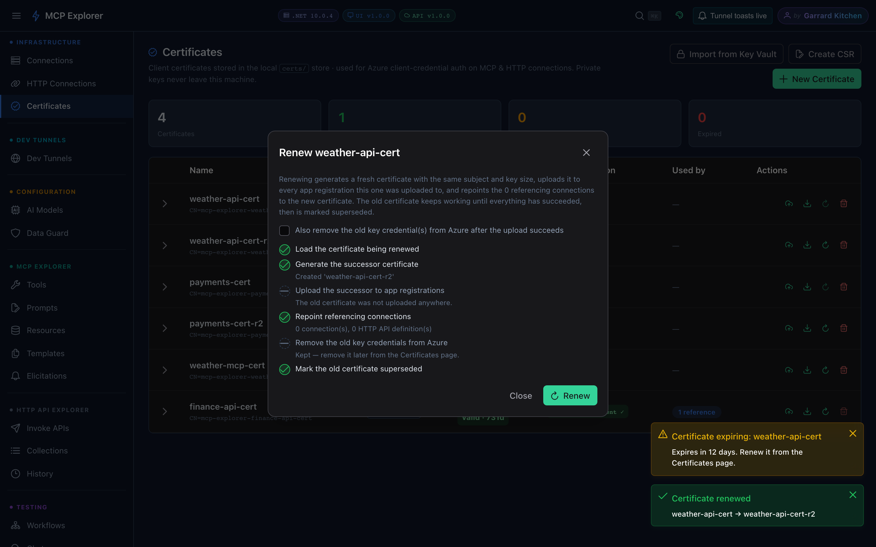Expand the payments-cert row

click(165, 287)
